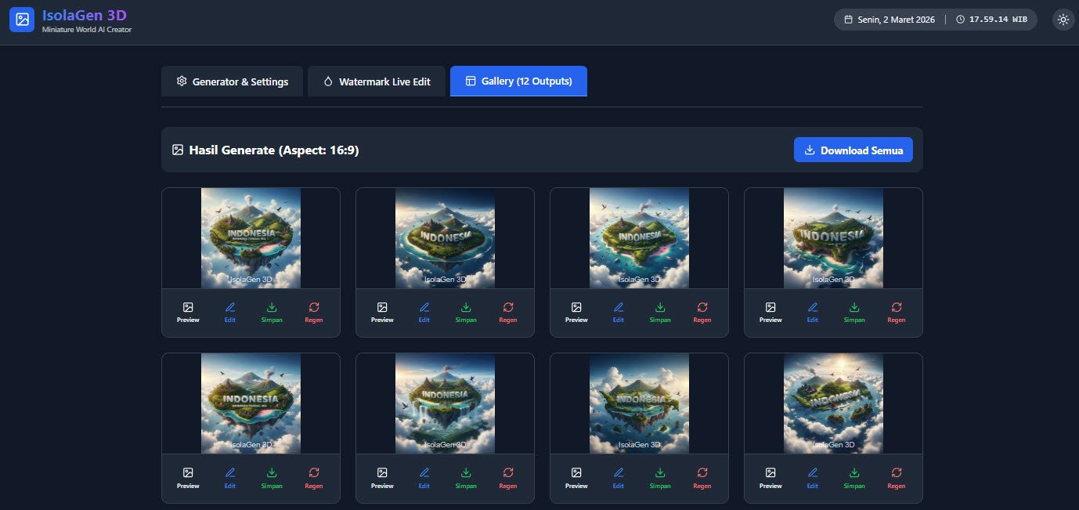The width and height of the screenshot is (1079, 510).
Task: Click Simpan on second bottom-row image
Action: coord(466,478)
